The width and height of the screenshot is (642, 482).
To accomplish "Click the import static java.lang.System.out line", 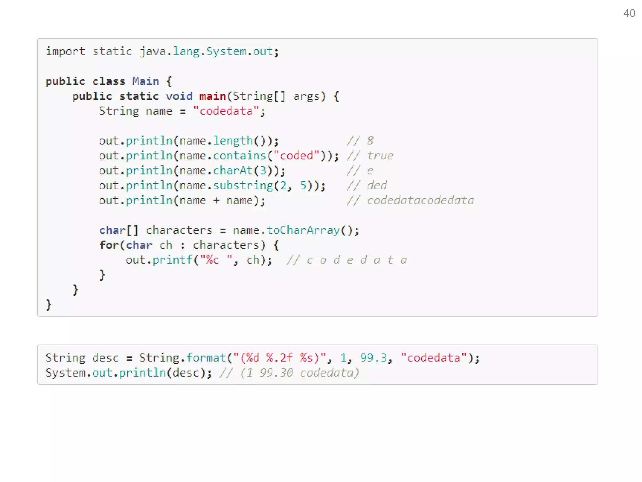I will pos(162,51).
